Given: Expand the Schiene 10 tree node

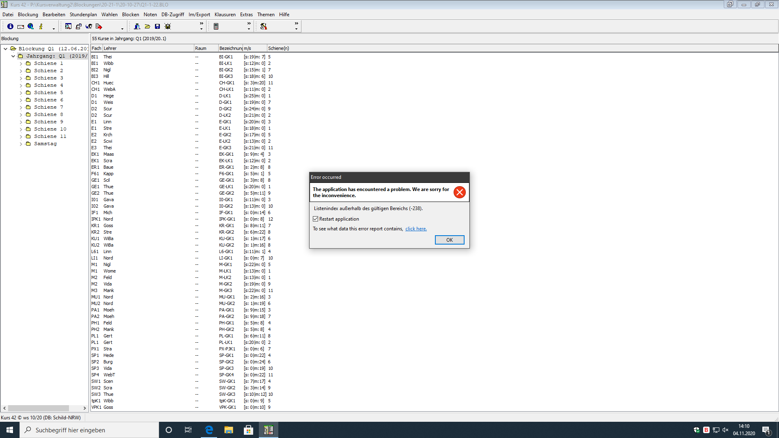Looking at the screenshot, I should (x=21, y=129).
